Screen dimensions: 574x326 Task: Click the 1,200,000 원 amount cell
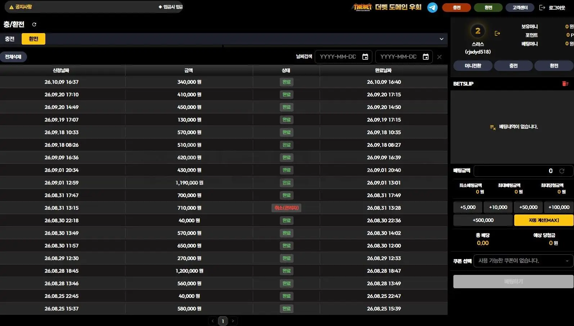[189, 271]
